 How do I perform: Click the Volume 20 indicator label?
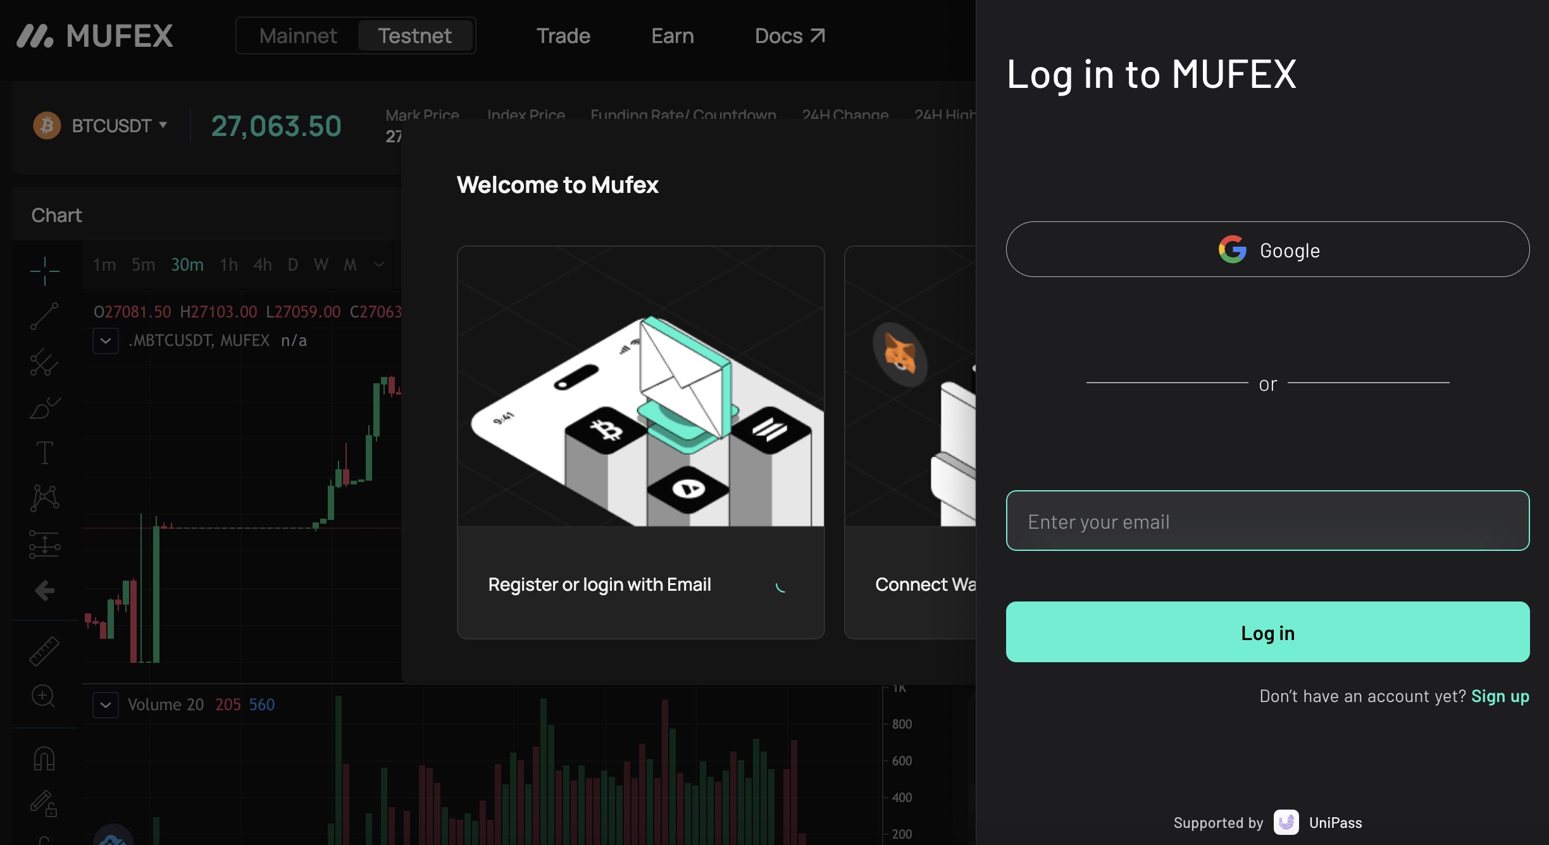point(166,705)
